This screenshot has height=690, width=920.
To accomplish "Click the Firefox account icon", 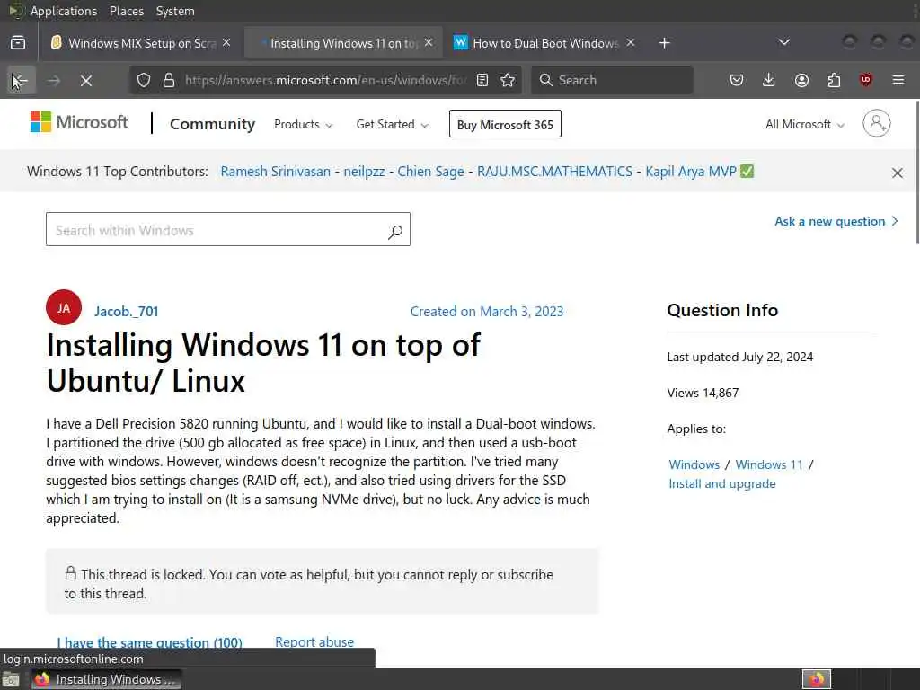I will (801, 80).
